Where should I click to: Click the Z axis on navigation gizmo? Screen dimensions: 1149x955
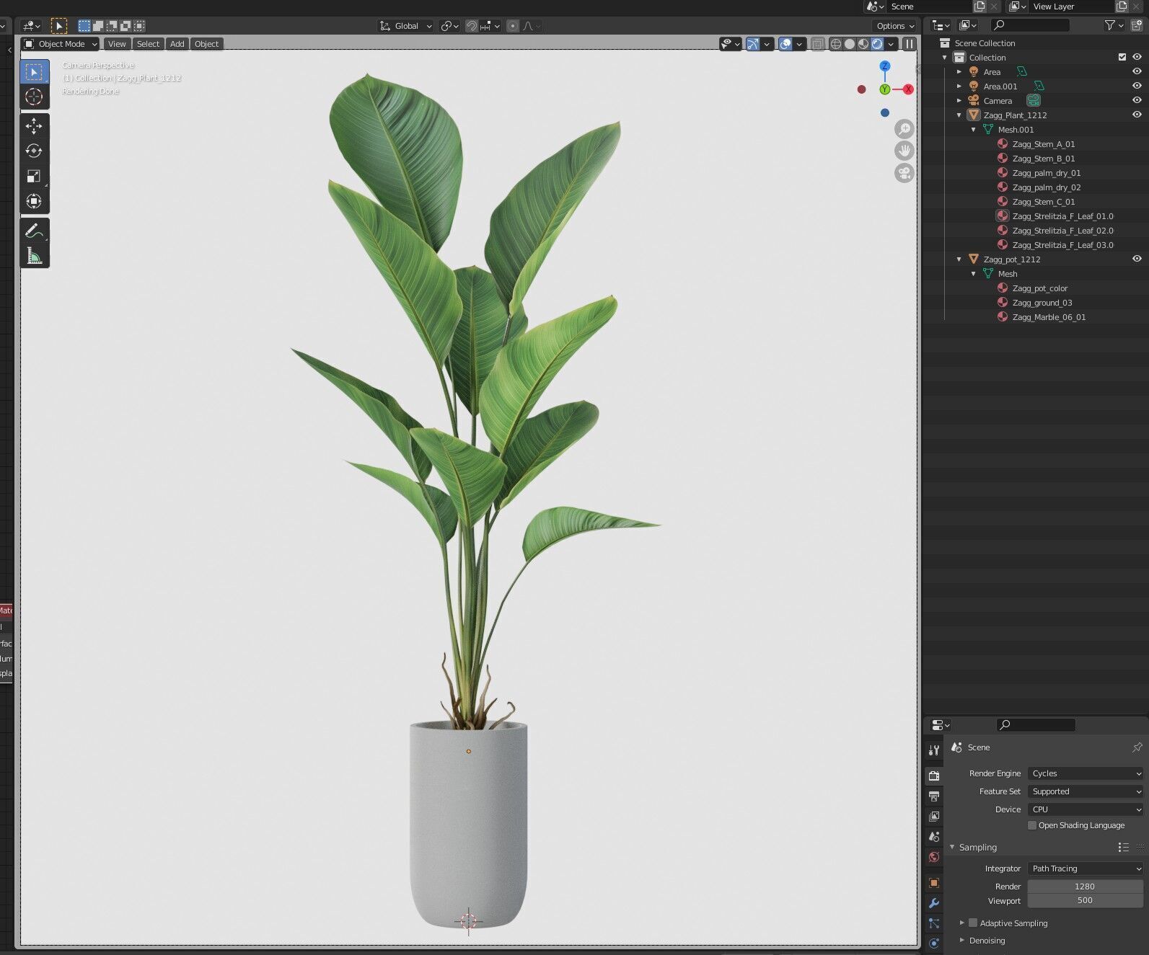(x=885, y=66)
